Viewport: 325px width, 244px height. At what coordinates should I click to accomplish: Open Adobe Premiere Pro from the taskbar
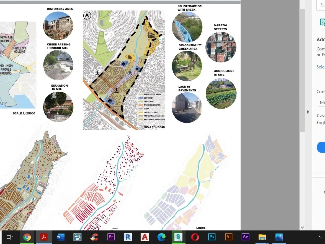point(111,237)
